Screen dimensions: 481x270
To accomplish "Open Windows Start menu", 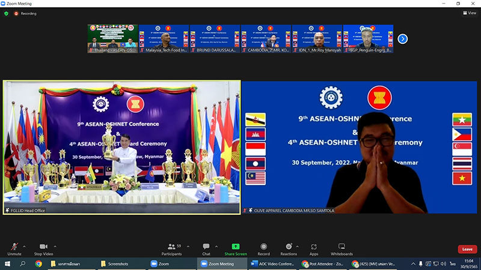I will pos(7,264).
